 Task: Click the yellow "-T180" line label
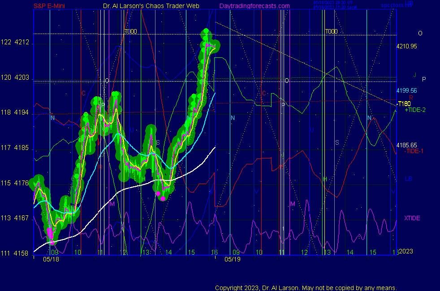tap(404, 104)
